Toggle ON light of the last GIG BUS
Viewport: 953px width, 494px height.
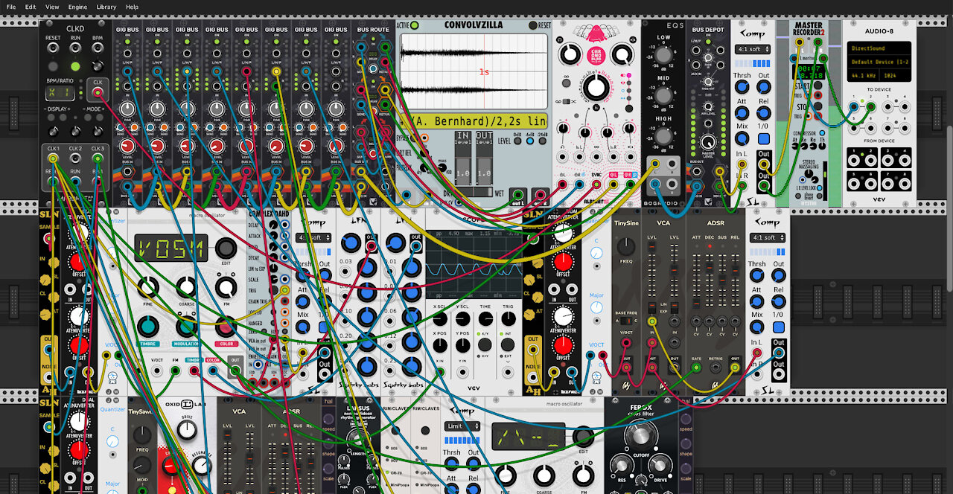coord(336,41)
